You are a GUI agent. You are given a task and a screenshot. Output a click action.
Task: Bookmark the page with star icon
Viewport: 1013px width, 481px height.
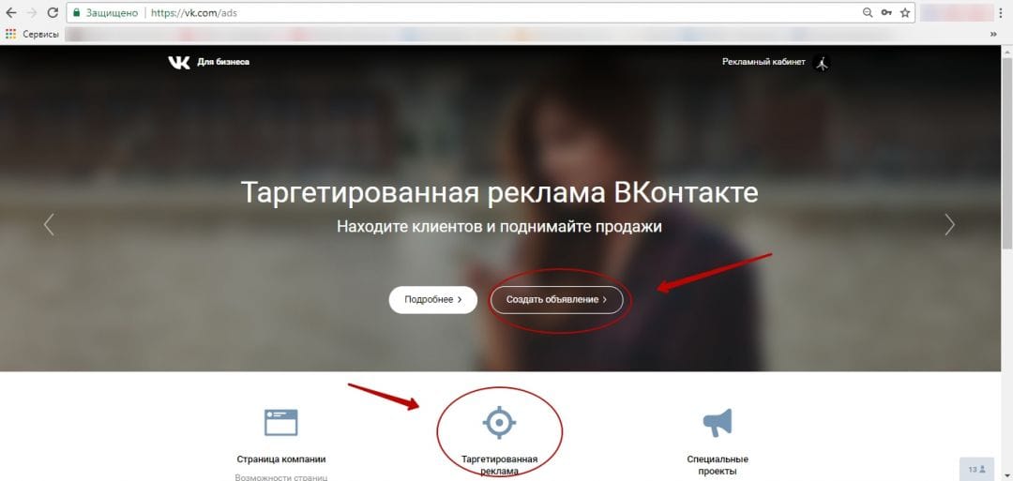[x=905, y=13]
